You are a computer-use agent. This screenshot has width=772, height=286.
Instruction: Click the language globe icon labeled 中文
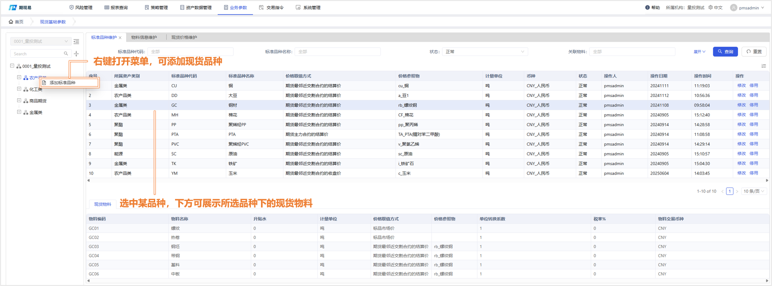pyautogui.click(x=711, y=7)
